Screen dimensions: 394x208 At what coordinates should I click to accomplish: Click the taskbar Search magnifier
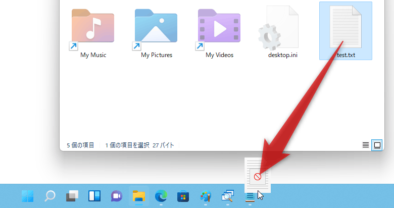[51, 196]
